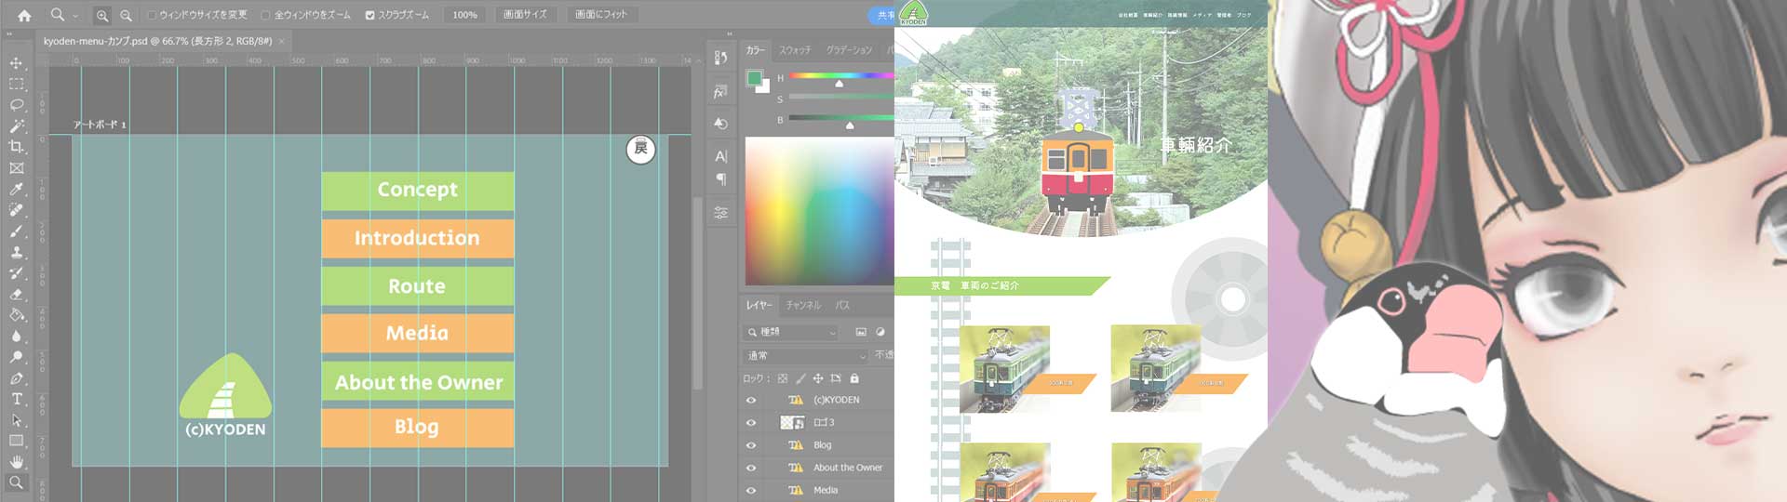Filter layers by pixel layer icon
Viewport: 1787px width, 502px height.
pyautogui.click(x=861, y=332)
